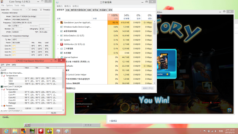Image resolution: width=238 pixels, height=134 pixels.
Task: Open the red lightning bolt HWMonitor taskbar icon
Action: [41, 131]
